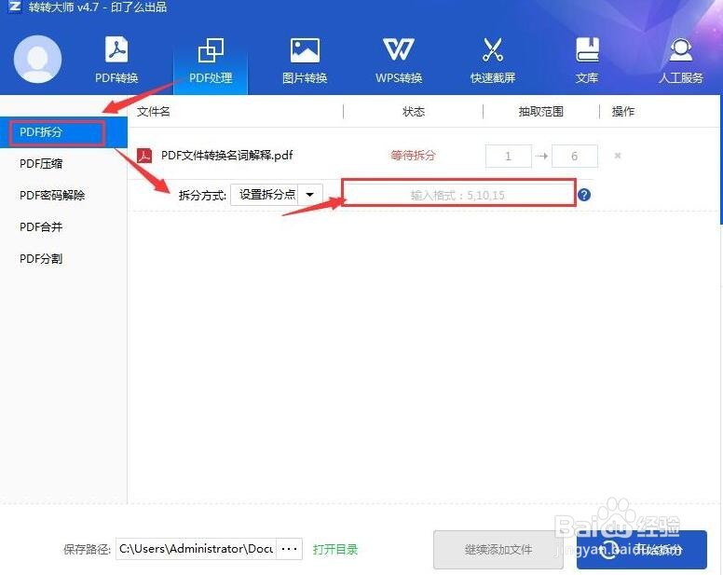The height and width of the screenshot is (575, 723).
Task: Click 继续添加文件 button
Action: click(x=498, y=550)
